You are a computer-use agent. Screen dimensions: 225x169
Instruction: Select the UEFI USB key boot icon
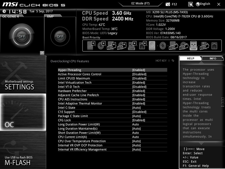click(x=132, y=46)
